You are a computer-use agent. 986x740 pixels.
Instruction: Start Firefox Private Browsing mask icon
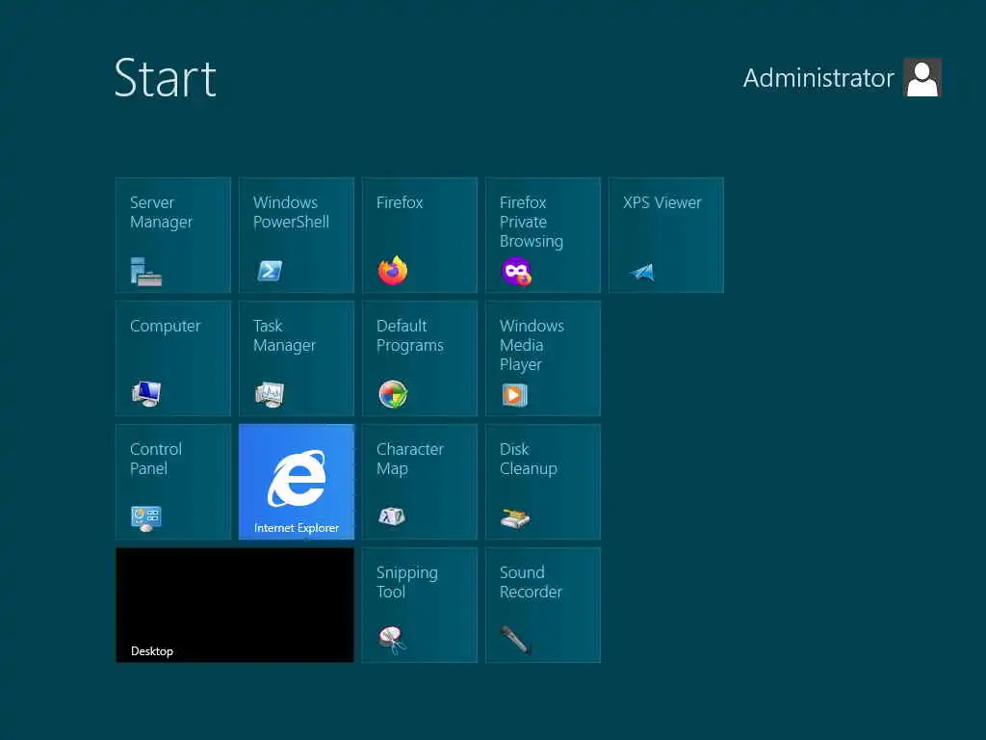click(516, 272)
